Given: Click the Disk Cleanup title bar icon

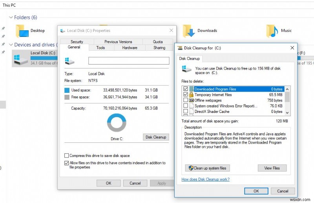Looking at the screenshot, I should 180,48.
